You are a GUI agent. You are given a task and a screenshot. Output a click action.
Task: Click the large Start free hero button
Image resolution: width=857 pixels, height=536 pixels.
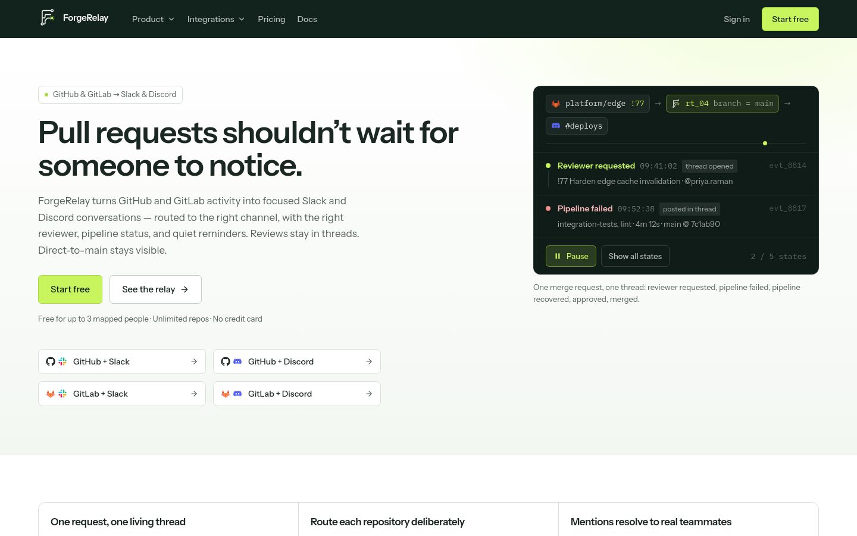click(x=70, y=289)
